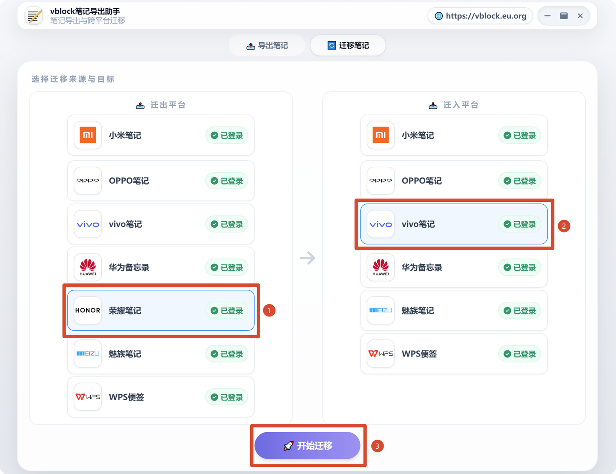Click HONOR logo in 迁出平台 list

[88, 310]
